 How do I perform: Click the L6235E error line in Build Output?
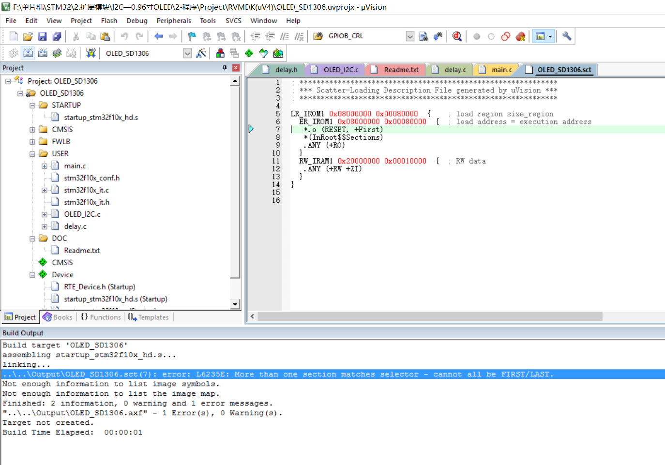pyautogui.click(x=278, y=374)
